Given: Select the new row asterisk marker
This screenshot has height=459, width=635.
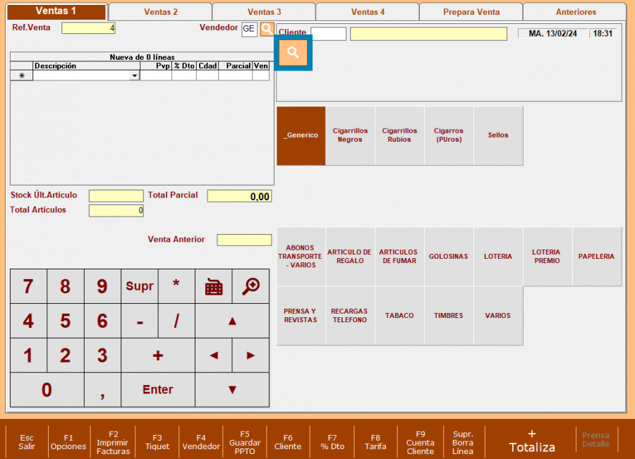Looking at the screenshot, I should click(x=21, y=75).
